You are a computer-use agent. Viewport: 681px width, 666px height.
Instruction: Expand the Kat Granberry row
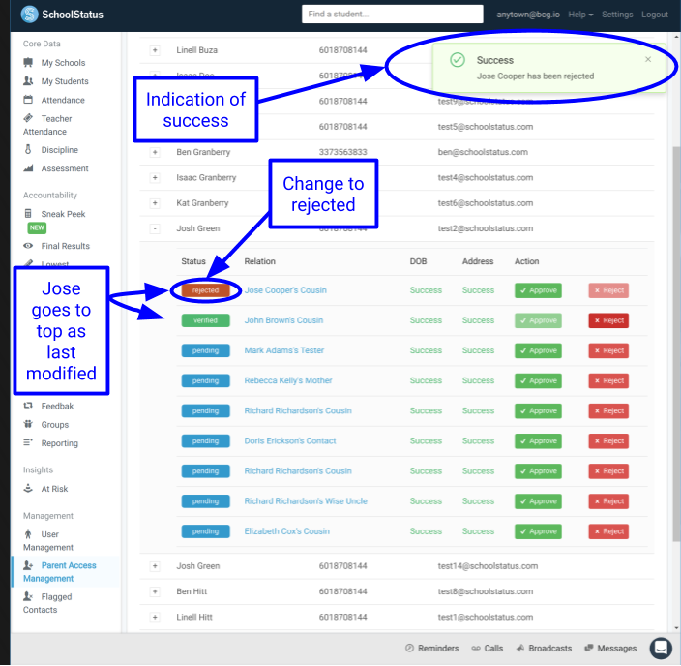coord(155,203)
